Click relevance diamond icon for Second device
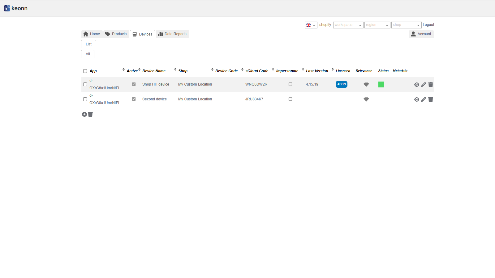The width and height of the screenshot is (495, 278). (x=366, y=99)
